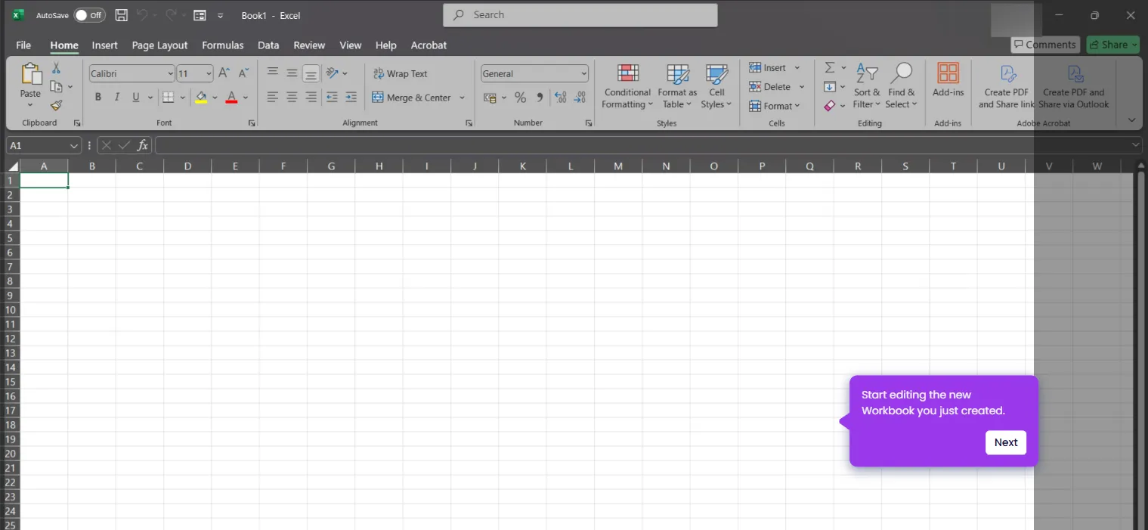This screenshot has height=530, width=1148.
Task: Align text to the left
Action: [x=273, y=98]
